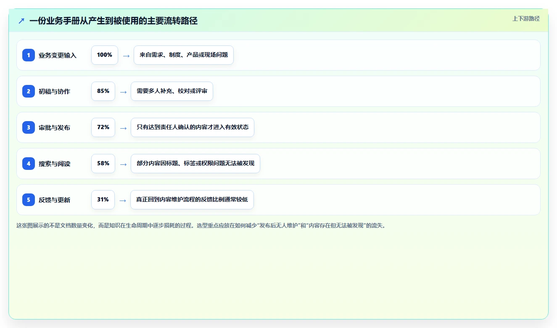Image resolution: width=557 pixels, height=328 pixels.
Task: Click the diagonal arrow icon beside the title
Action: (x=21, y=21)
